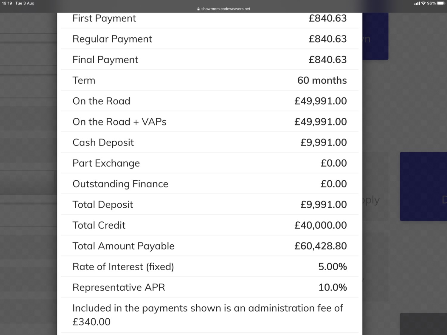Click the Part Exchange row
The height and width of the screenshot is (335, 447).
(209, 163)
